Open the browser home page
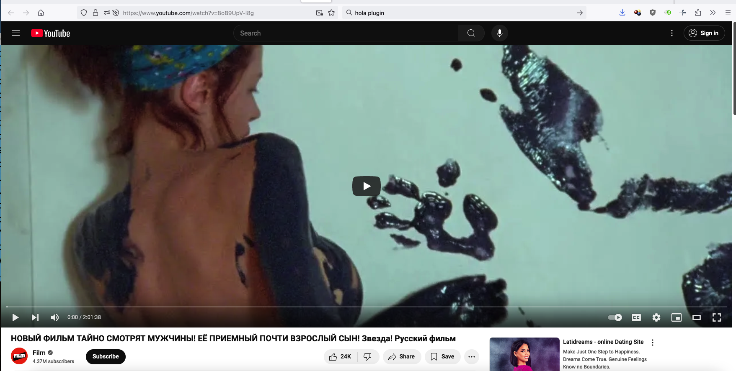 [x=41, y=13]
